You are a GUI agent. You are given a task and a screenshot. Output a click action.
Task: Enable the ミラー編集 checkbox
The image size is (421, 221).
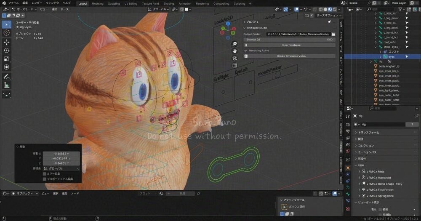45,173
